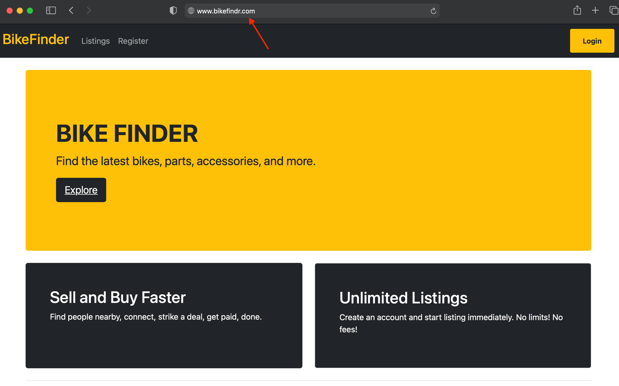Image resolution: width=619 pixels, height=386 pixels.
Task: Click the Explore button
Action: 81,190
